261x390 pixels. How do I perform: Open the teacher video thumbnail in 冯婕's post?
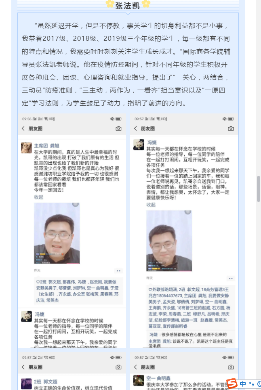coord(169,241)
